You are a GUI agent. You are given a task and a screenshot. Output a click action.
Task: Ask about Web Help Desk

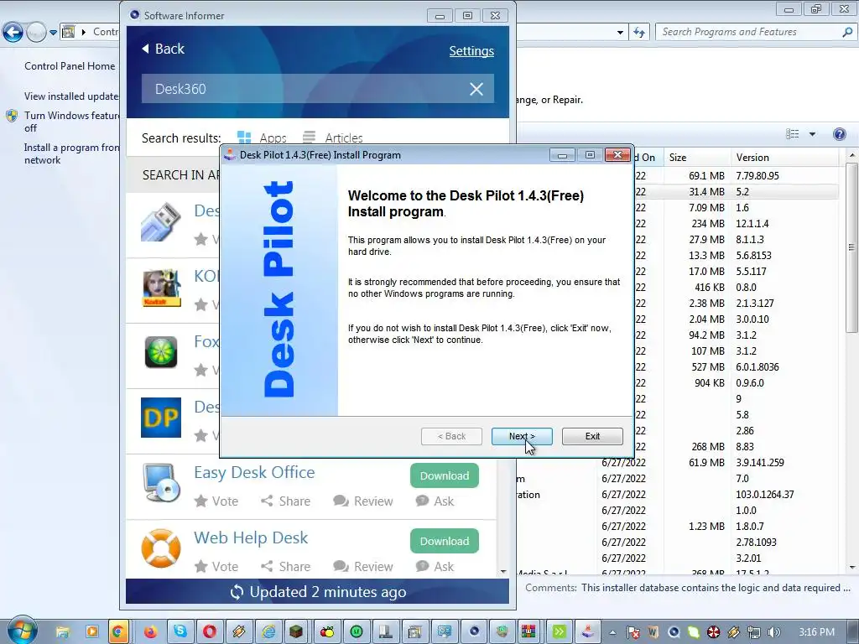pos(435,566)
